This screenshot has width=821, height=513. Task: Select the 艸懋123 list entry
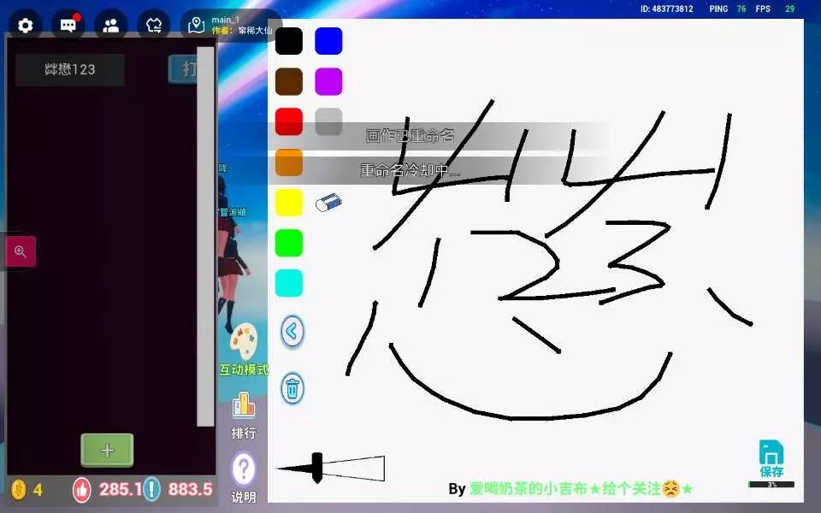[x=70, y=69]
